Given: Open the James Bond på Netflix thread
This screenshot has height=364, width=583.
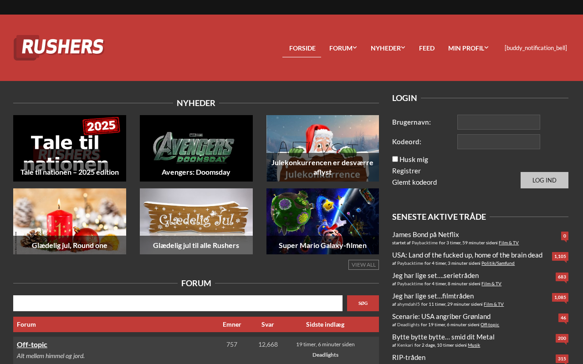Looking at the screenshot, I should tap(425, 234).
